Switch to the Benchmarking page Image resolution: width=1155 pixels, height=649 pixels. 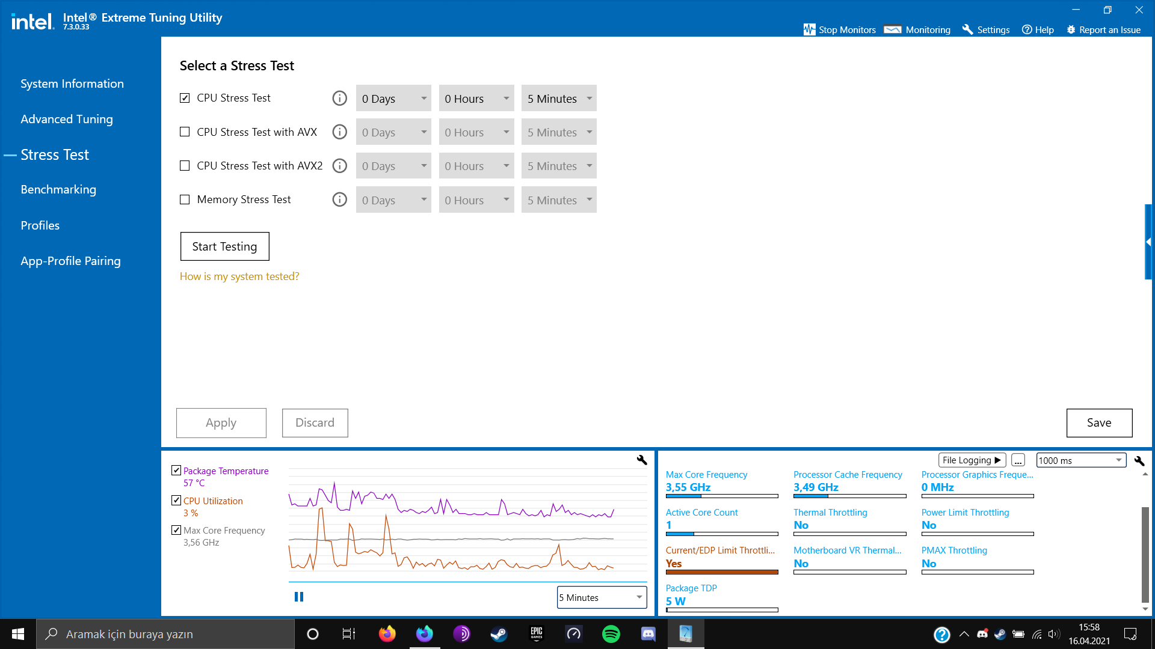[58, 189]
